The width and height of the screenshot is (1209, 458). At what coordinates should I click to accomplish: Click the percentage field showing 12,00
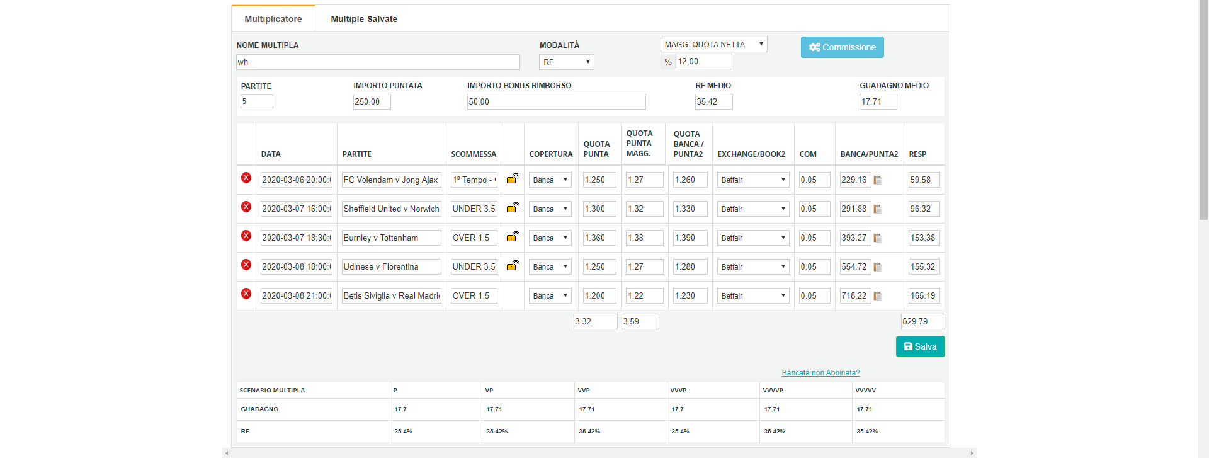point(704,61)
